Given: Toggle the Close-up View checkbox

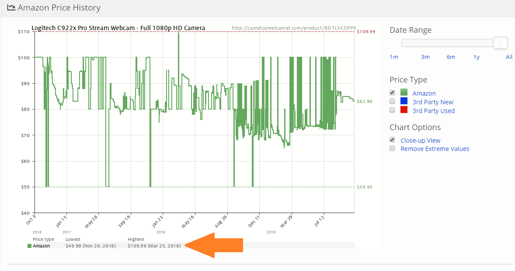Looking at the screenshot, I should click(392, 140).
